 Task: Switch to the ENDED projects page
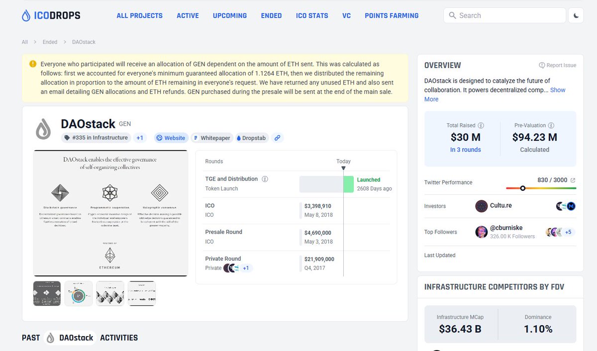pyautogui.click(x=271, y=15)
